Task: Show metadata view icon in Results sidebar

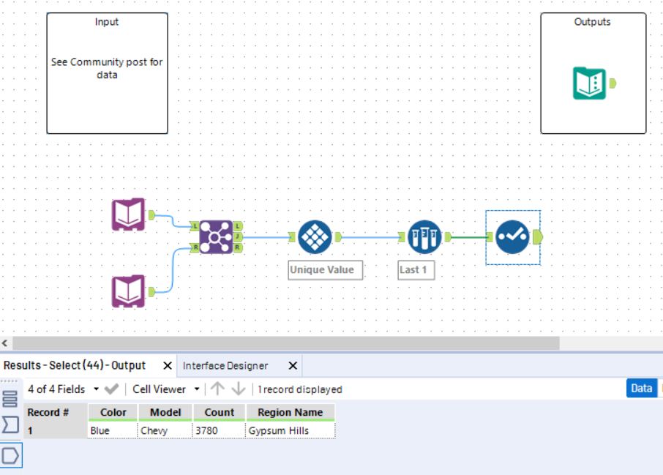Action: 10,399
